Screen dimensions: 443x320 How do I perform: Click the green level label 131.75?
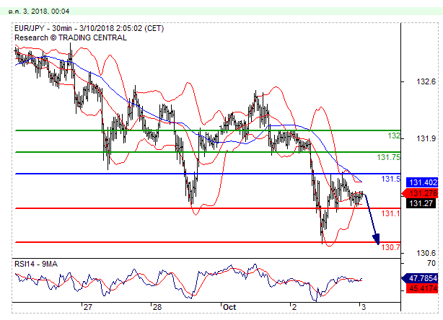pyautogui.click(x=388, y=157)
